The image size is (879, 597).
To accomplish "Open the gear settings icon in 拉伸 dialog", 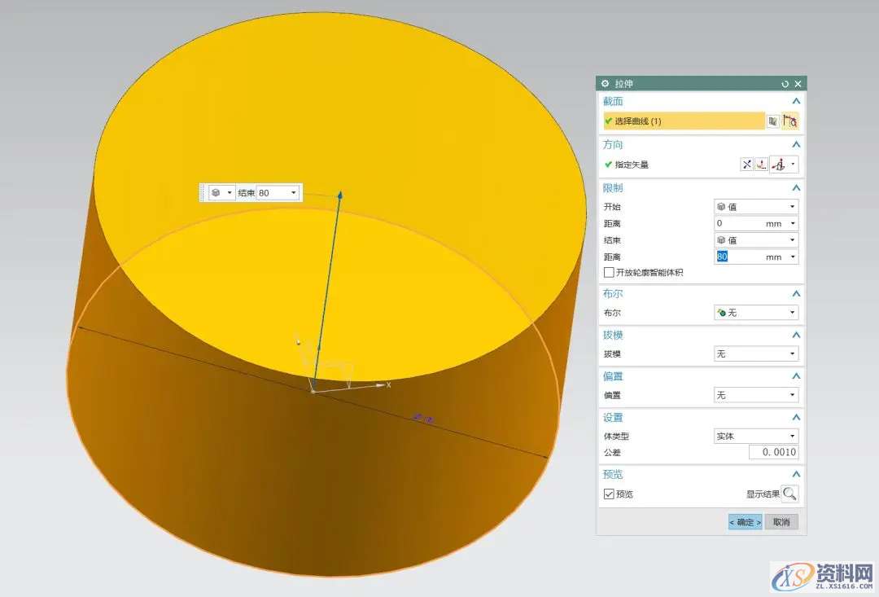I will 604,84.
